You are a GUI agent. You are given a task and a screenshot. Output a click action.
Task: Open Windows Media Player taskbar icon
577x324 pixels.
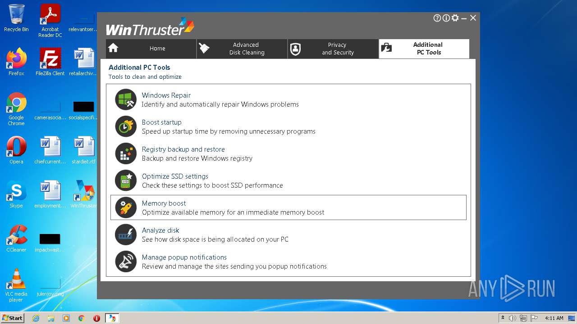(x=66, y=318)
